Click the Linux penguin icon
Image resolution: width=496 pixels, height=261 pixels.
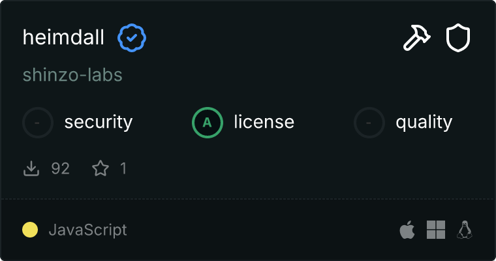point(465,230)
